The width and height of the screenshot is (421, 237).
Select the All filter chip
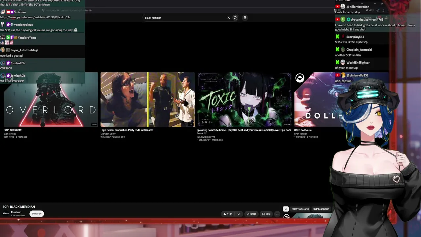285,209
